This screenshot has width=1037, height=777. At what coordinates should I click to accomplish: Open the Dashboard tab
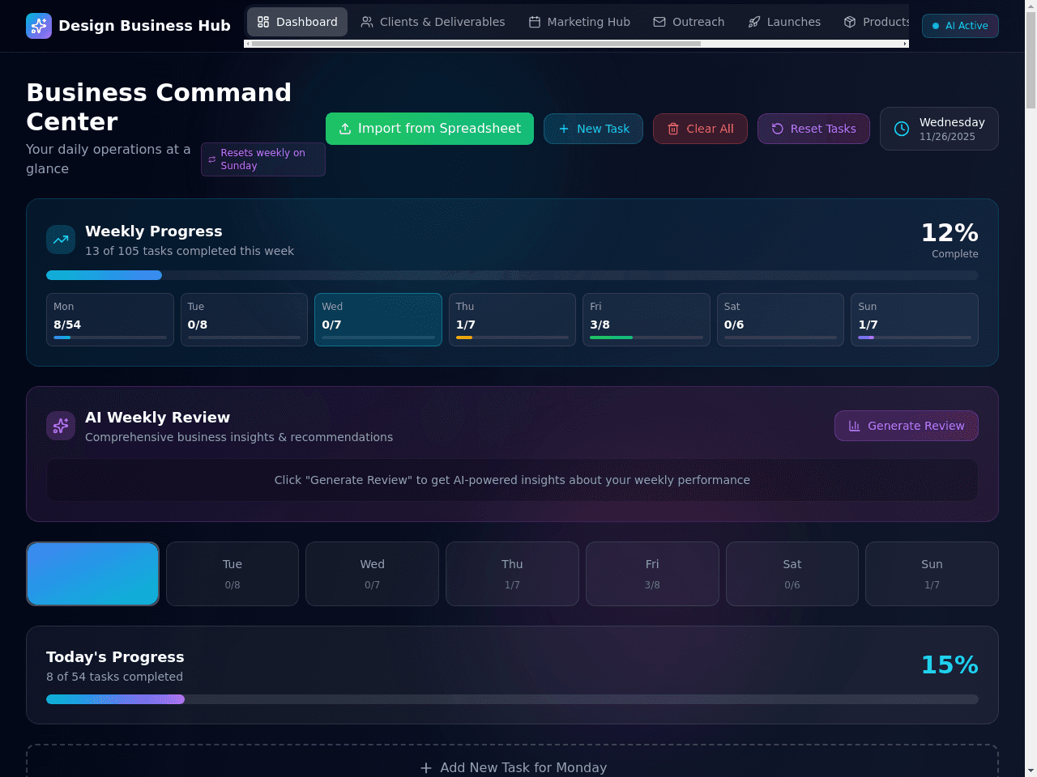click(x=297, y=22)
